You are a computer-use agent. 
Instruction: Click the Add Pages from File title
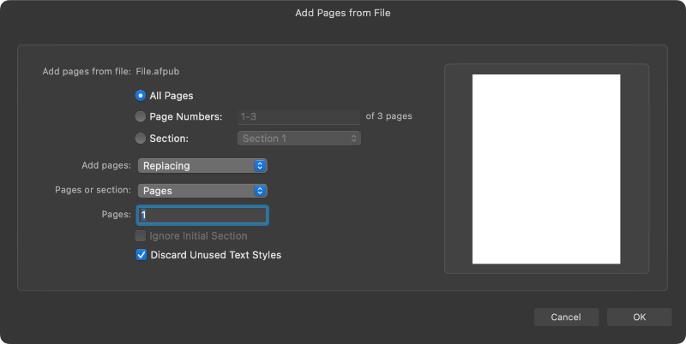click(343, 13)
